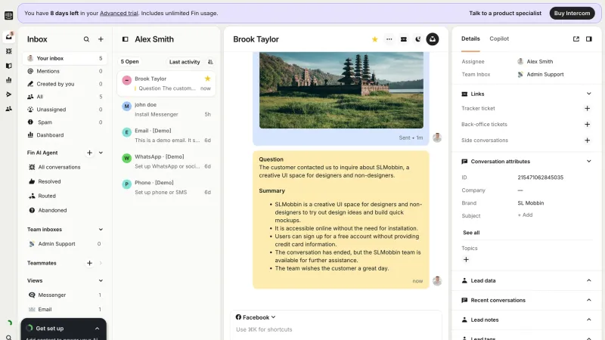
Task: Add a topic with the plus under Topics
Action: (466, 260)
